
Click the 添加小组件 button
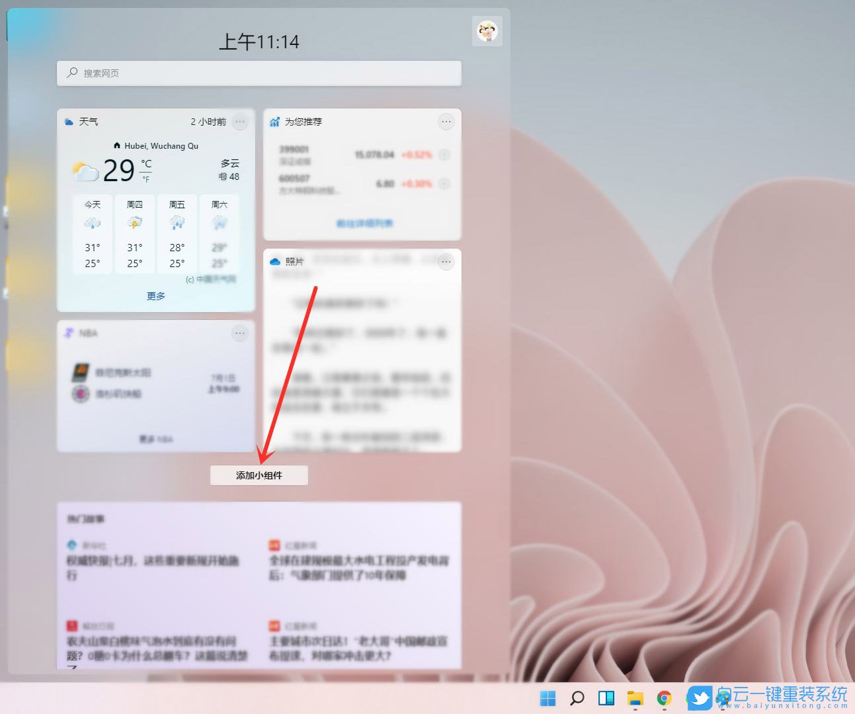point(259,475)
